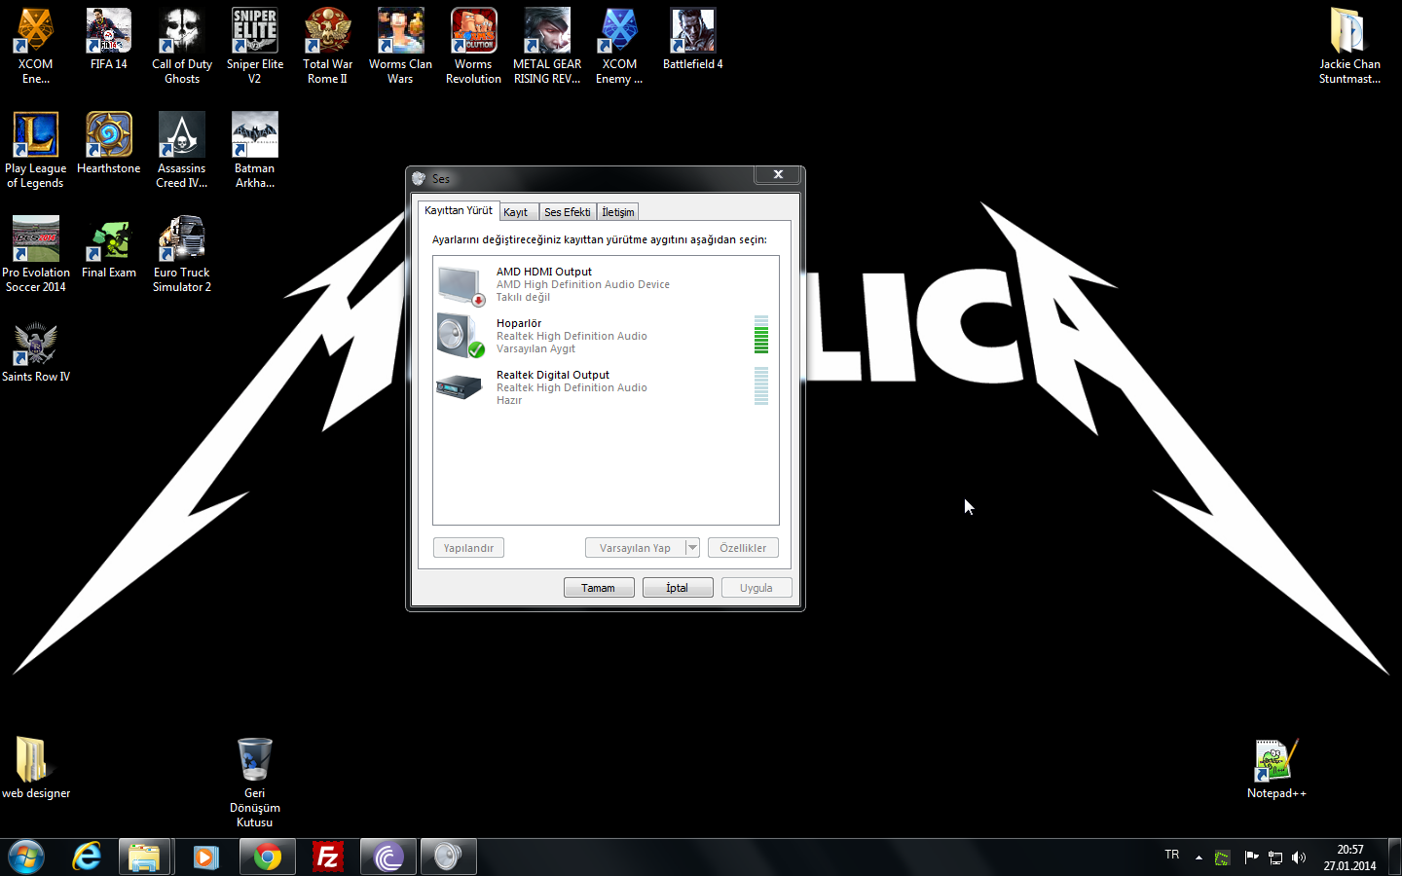Select the Play League of Legends icon

coord(36,150)
